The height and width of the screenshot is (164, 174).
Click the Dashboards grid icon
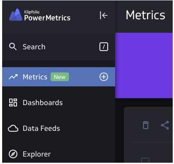point(13,102)
